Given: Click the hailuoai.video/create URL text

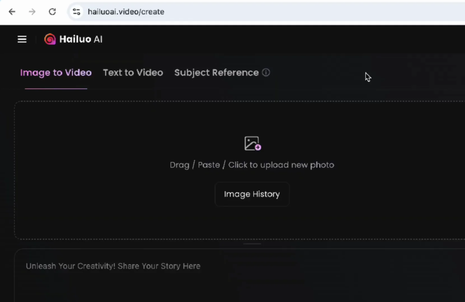Looking at the screenshot, I should (x=126, y=12).
